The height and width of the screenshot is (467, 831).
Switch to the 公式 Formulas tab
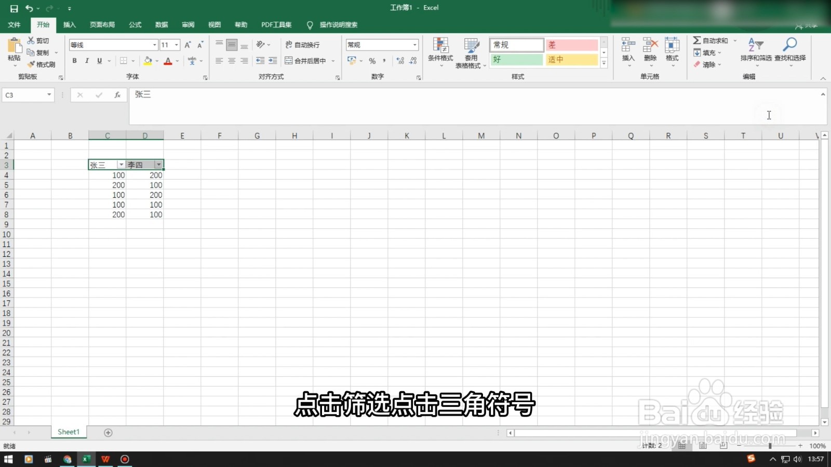(x=135, y=25)
